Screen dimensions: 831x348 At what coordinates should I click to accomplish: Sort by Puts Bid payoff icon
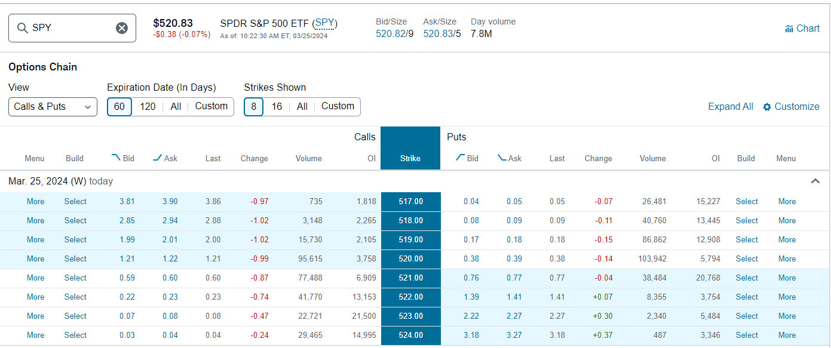pos(460,158)
